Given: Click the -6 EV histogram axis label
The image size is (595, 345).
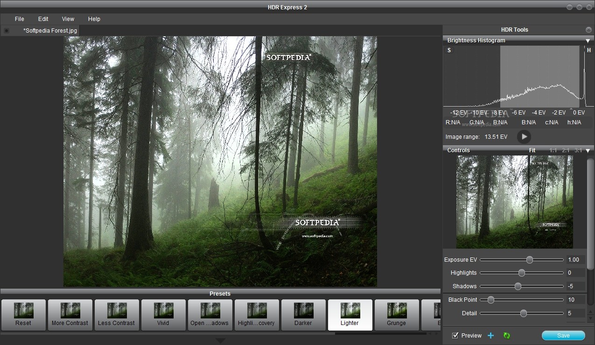Looking at the screenshot, I should pyautogui.click(x=518, y=113).
